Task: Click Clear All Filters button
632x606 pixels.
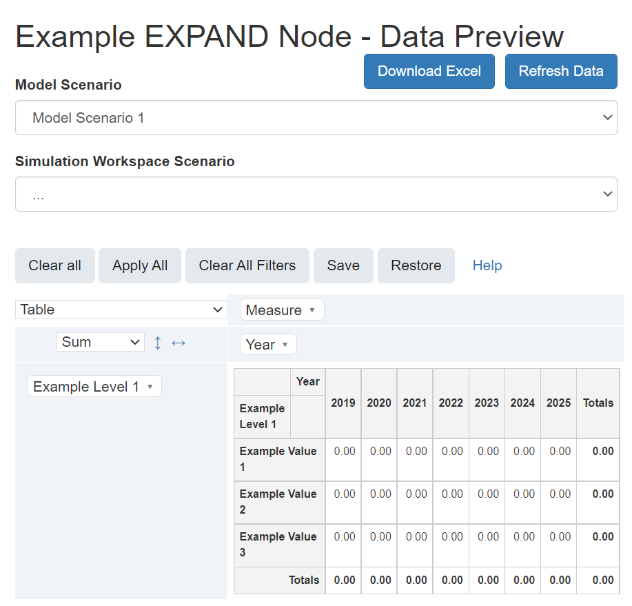Action: 247,266
